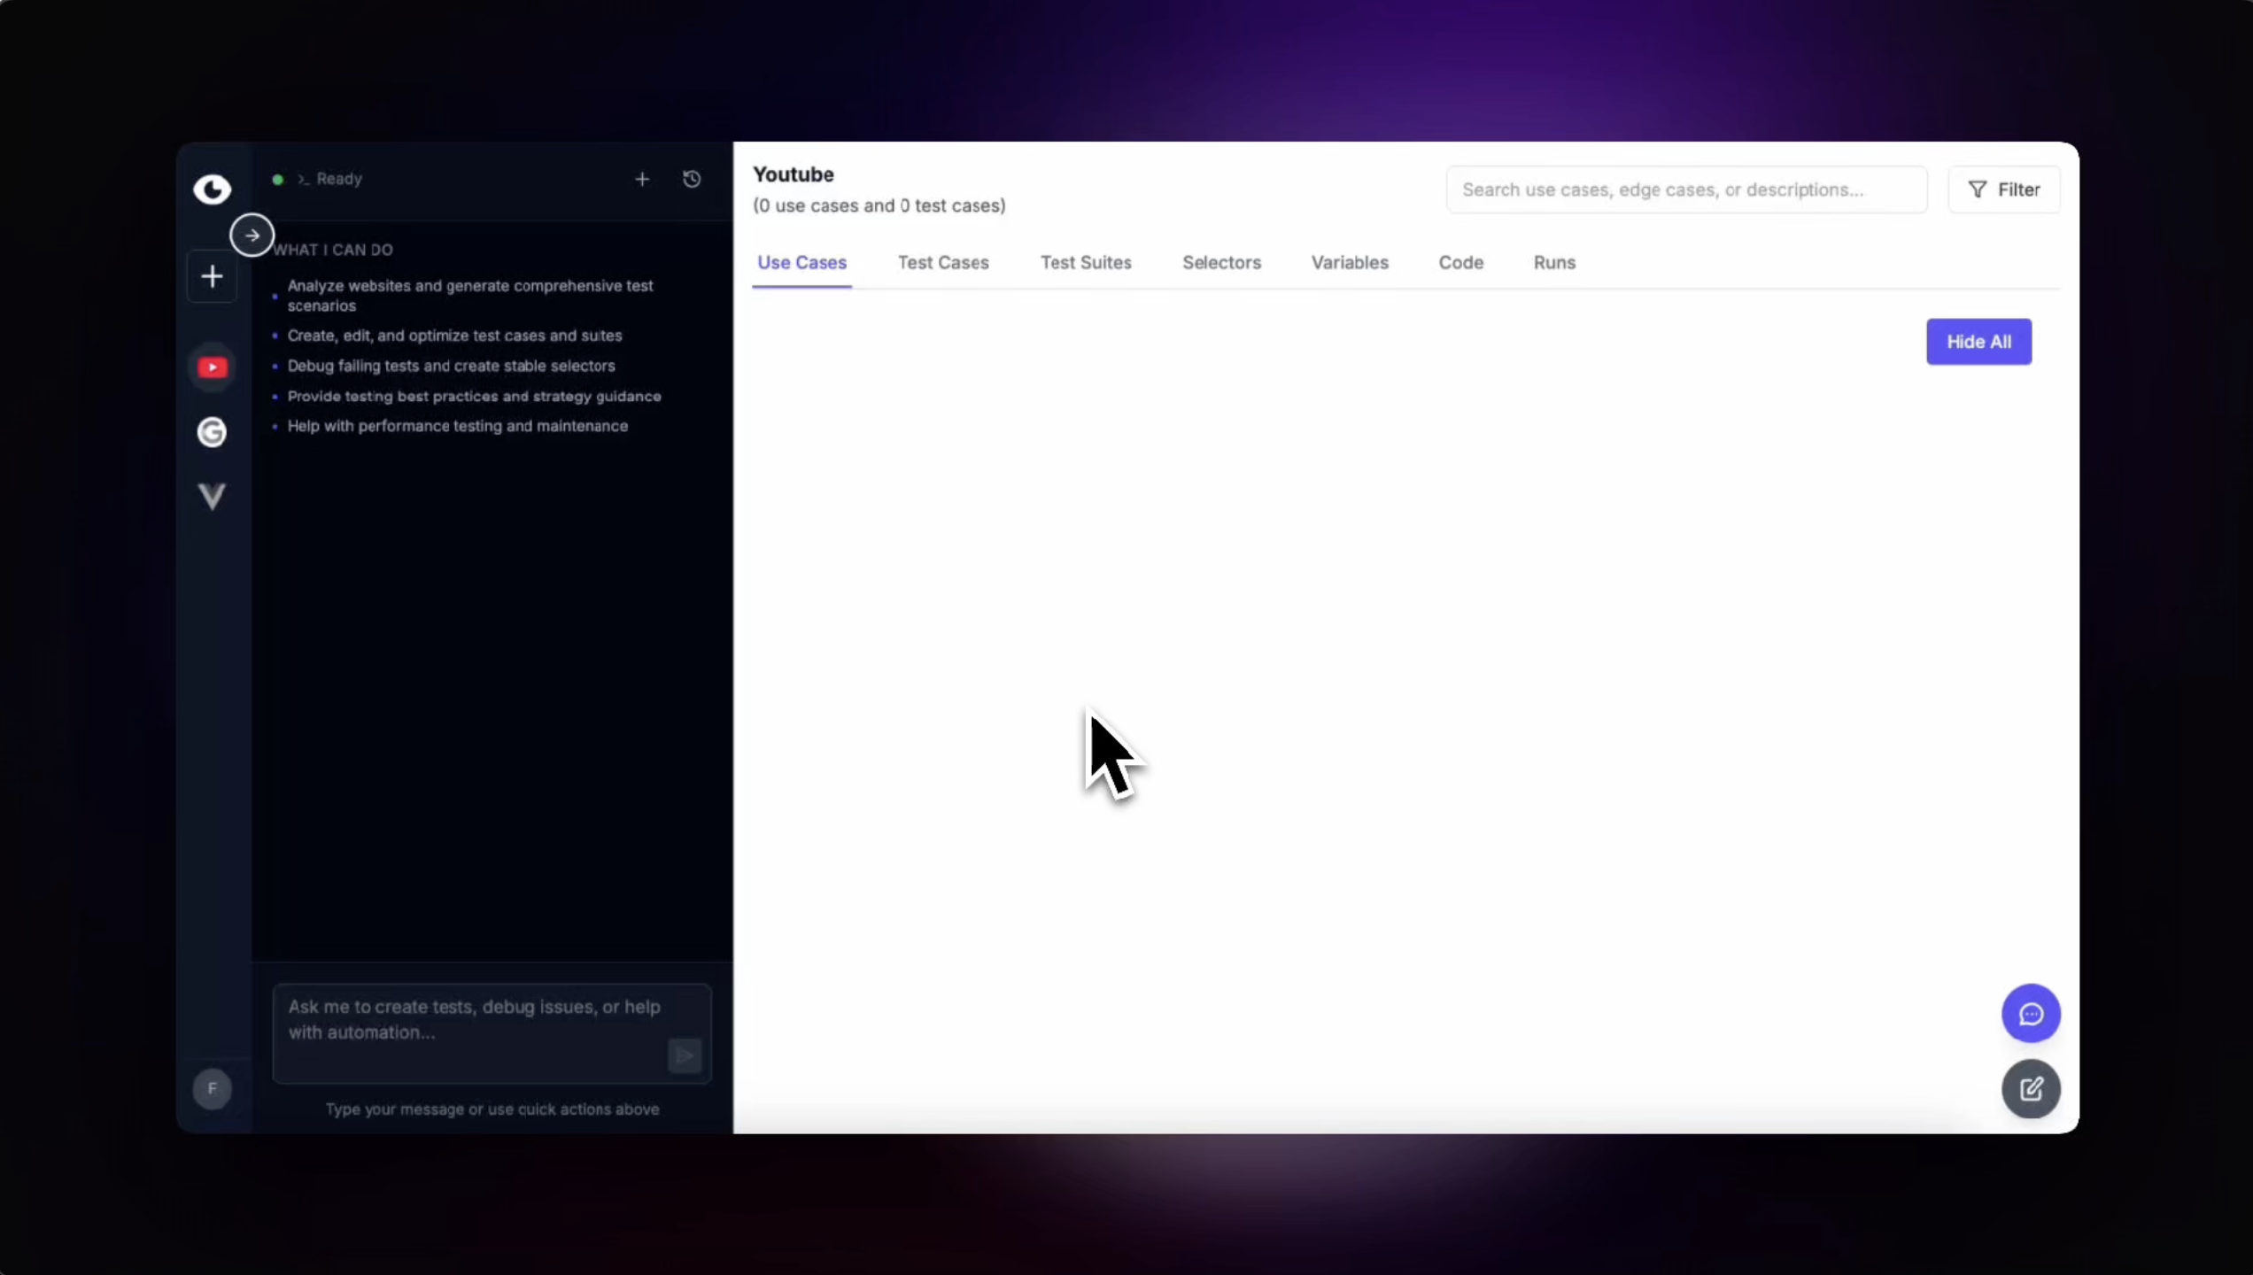Open chat history clock icon
2253x1275 pixels.
click(x=692, y=179)
